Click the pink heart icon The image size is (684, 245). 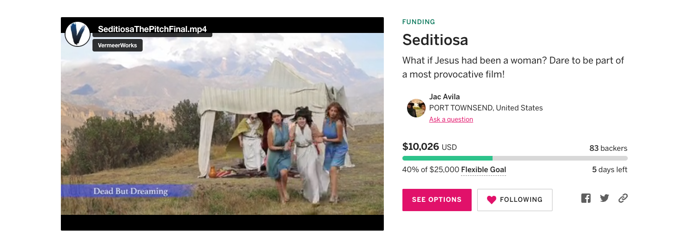pos(492,200)
